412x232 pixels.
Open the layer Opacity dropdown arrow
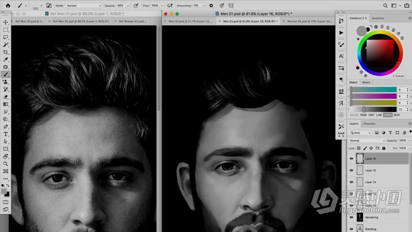click(409, 141)
